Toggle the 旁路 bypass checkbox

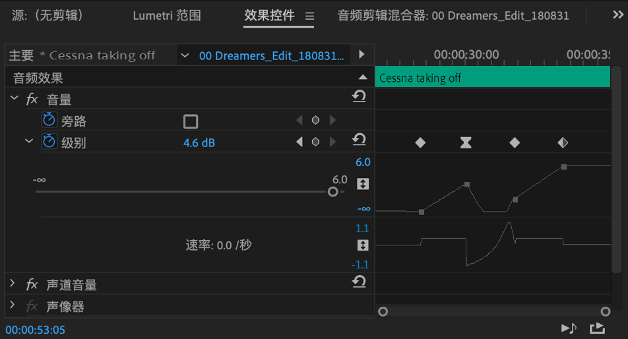[x=191, y=121]
